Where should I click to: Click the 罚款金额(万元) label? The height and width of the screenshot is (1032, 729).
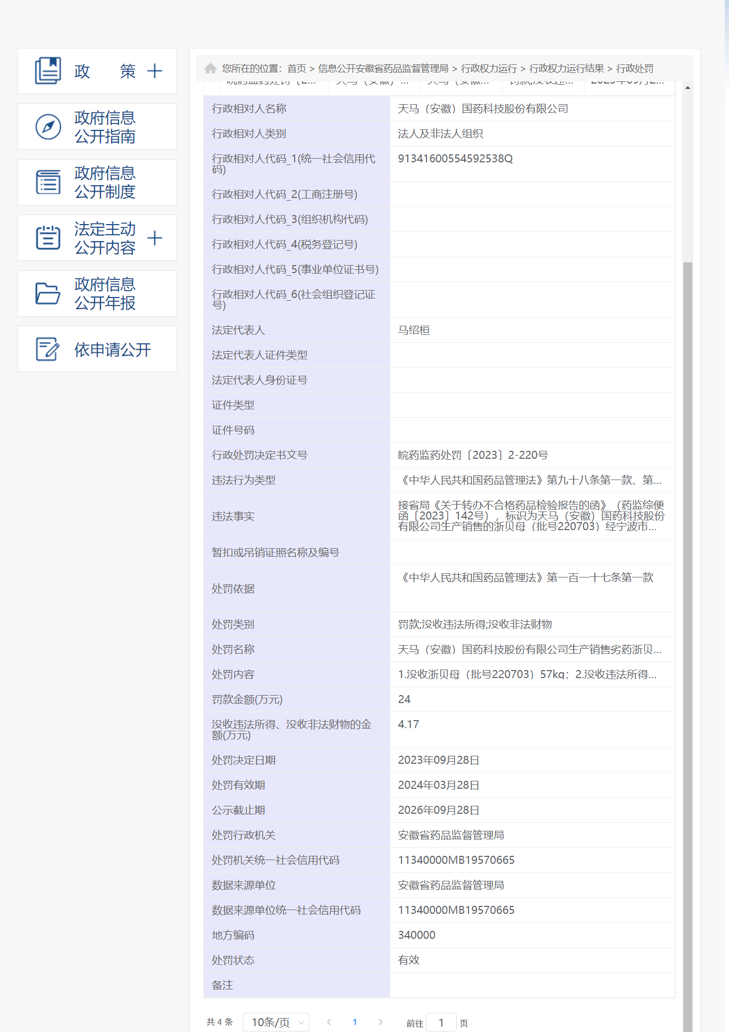(x=247, y=699)
